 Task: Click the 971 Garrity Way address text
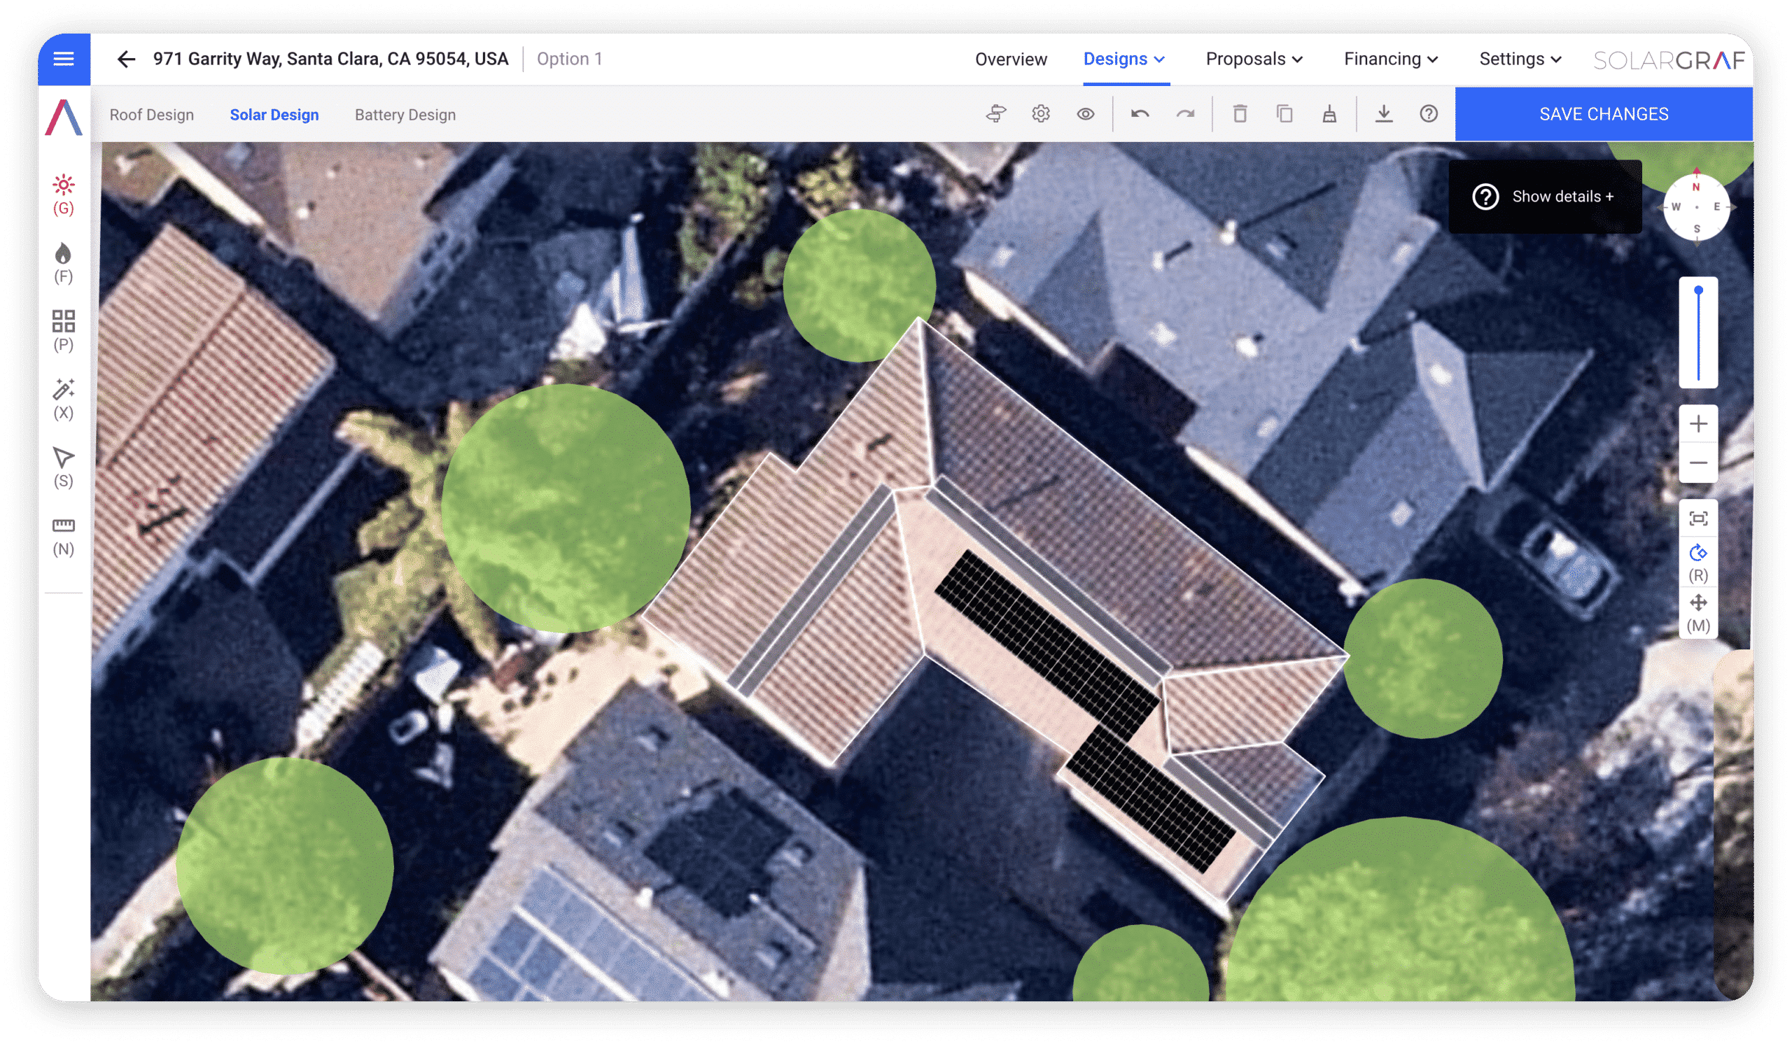pyautogui.click(x=330, y=59)
